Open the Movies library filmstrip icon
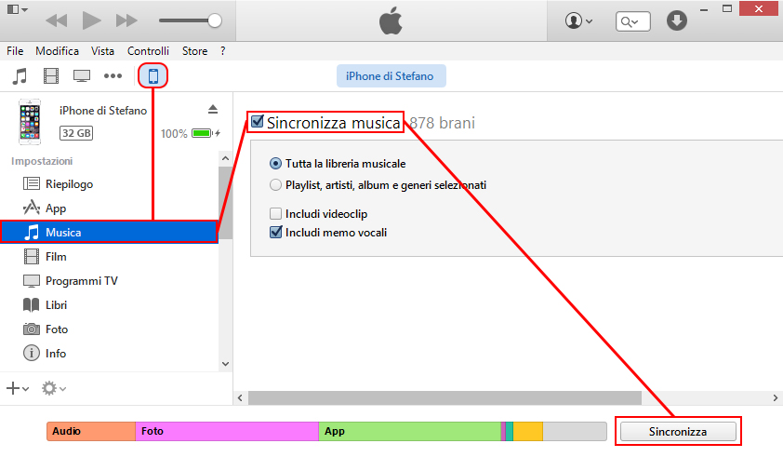The height and width of the screenshot is (457, 783). pyautogui.click(x=51, y=76)
